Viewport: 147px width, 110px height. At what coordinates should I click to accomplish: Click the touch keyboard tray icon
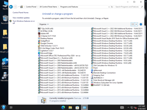coord(122,108)
